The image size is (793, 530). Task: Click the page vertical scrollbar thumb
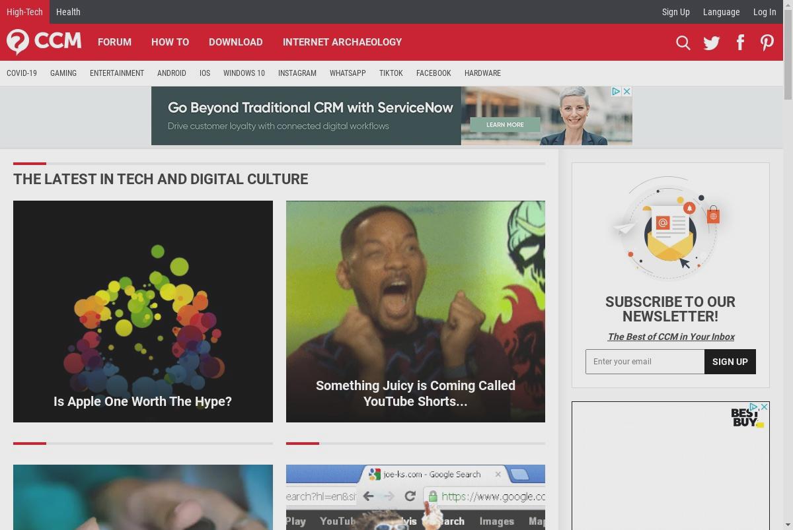tap(788, 55)
